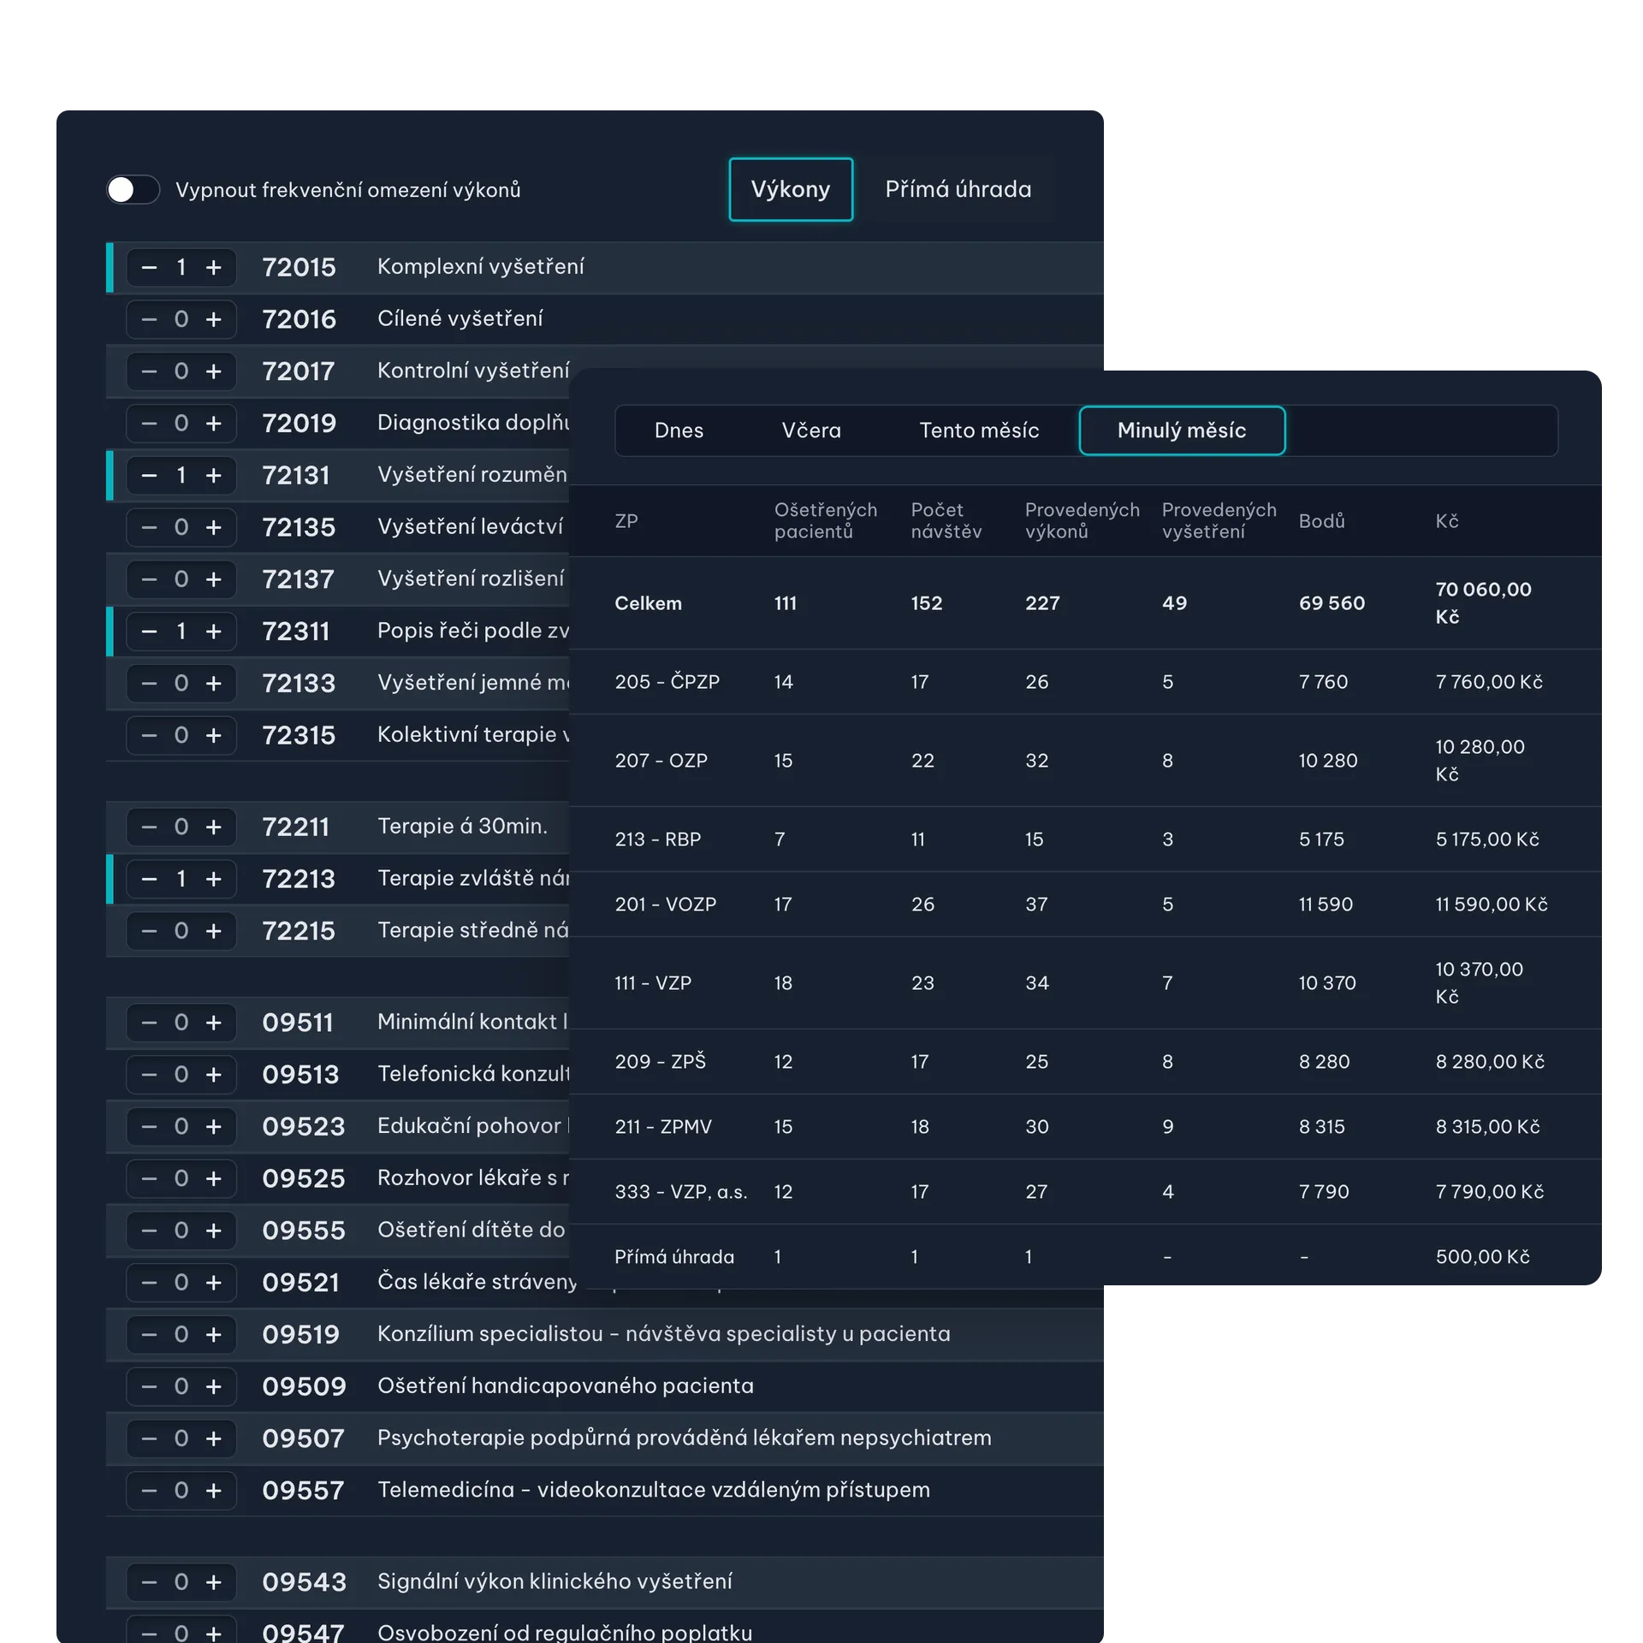Click Přímá úhrada row in statistics table
This screenshot has width=1643, height=1643.
(1085, 1256)
